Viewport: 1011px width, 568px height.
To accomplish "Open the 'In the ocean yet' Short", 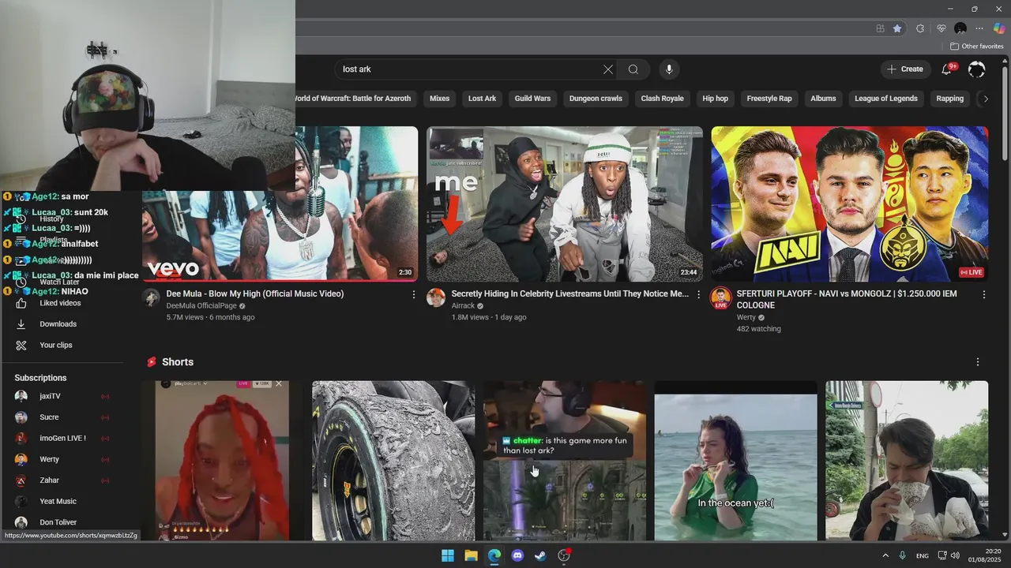I will (x=736, y=461).
